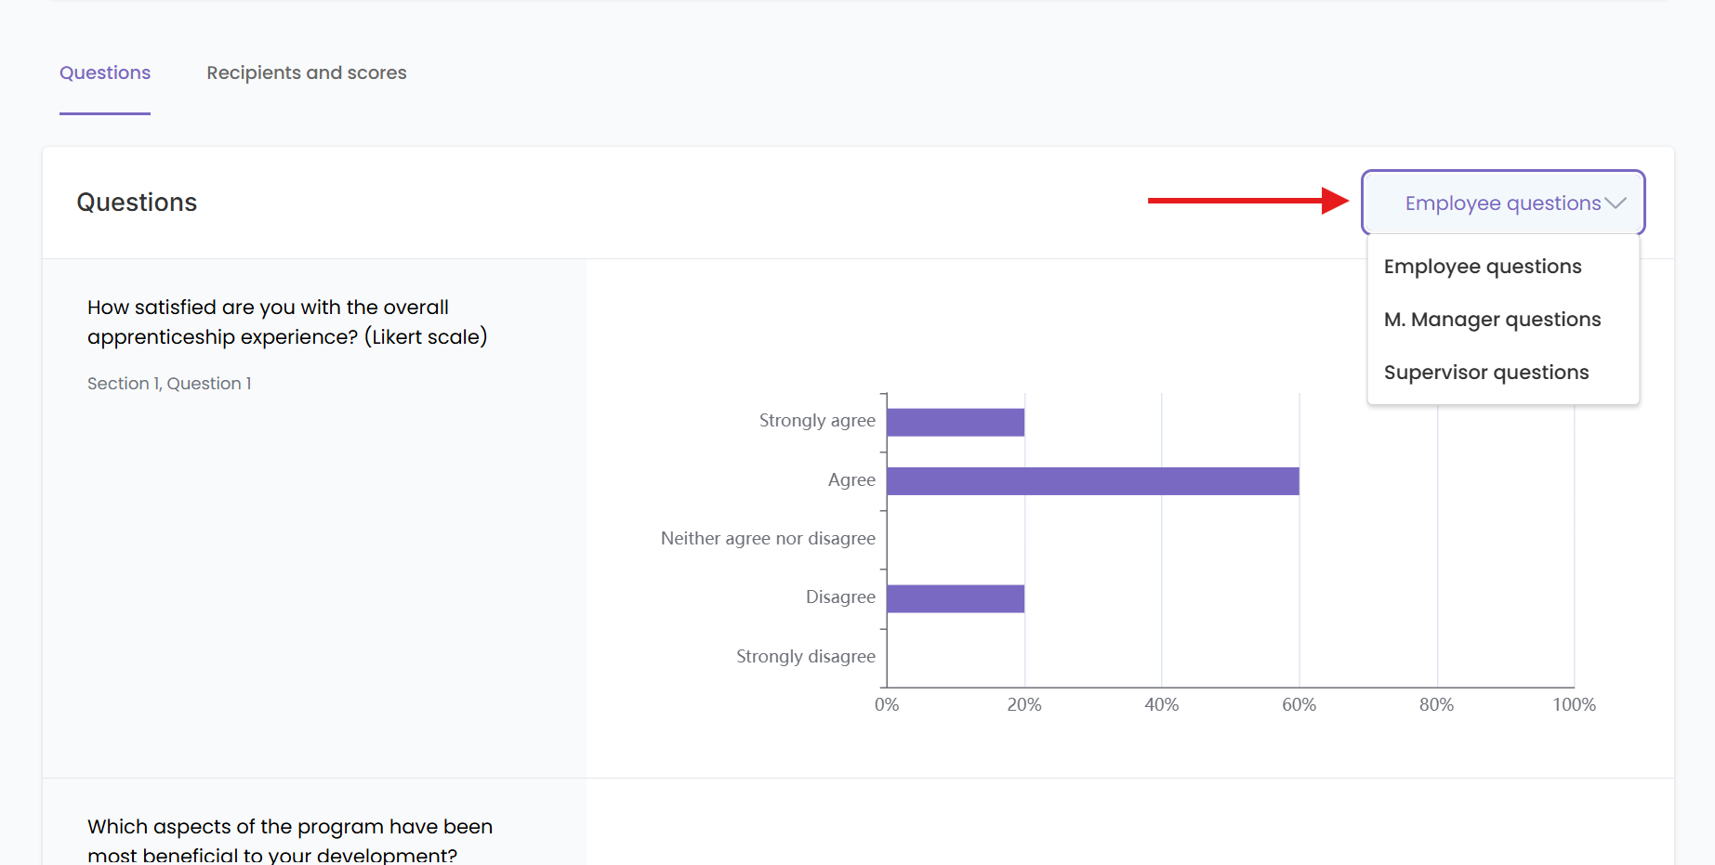The width and height of the screenshot is (1715, 865).
Task: Click the Neither agree nor disagree label
Action: pyautogui.click(x=767, y=538)
